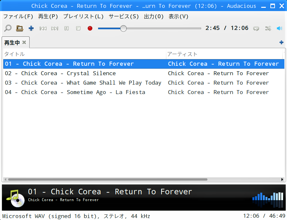Image resolution: width=287 pixels, height=220 pixels.
Task: Select track 02 Crystal Silence
Action: pyautogui.click(x=144, y=73)
